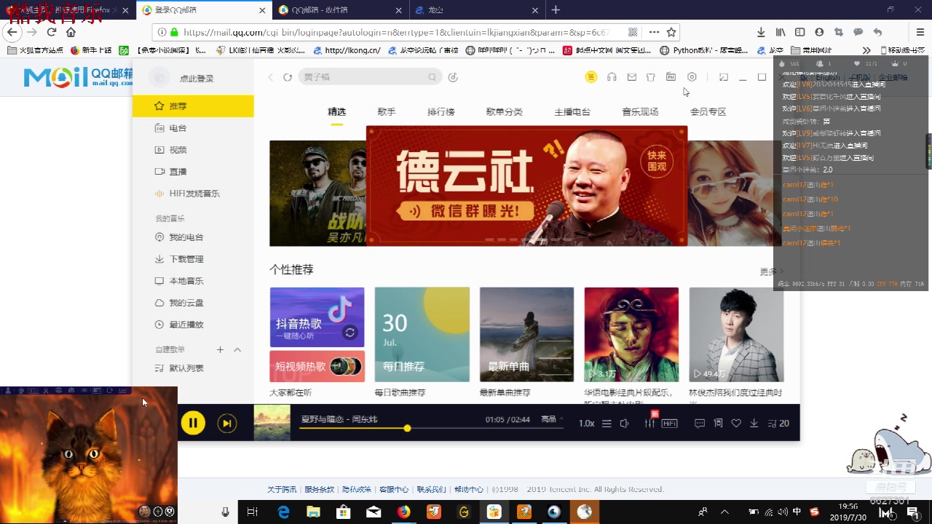Open the 关于腾讯 footer link
The image size is (932, 524).
tap(282, 489)
